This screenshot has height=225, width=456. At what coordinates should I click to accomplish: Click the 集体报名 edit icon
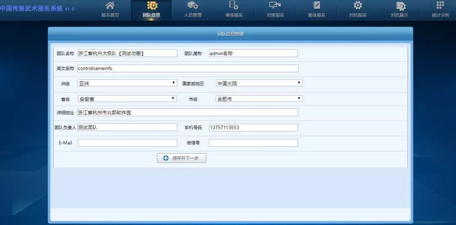point(317,6)
